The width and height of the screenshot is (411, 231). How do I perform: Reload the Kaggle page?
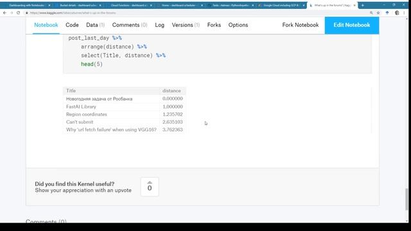point(19,13)
